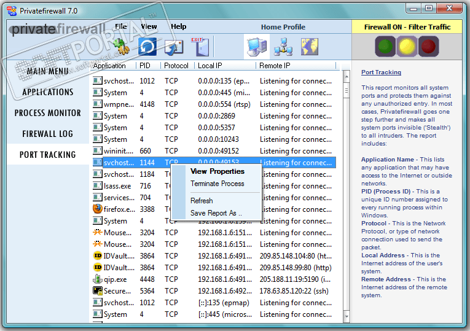Click the scrollbar down arrow
The image size is (470, 331).
click(347, 316)
